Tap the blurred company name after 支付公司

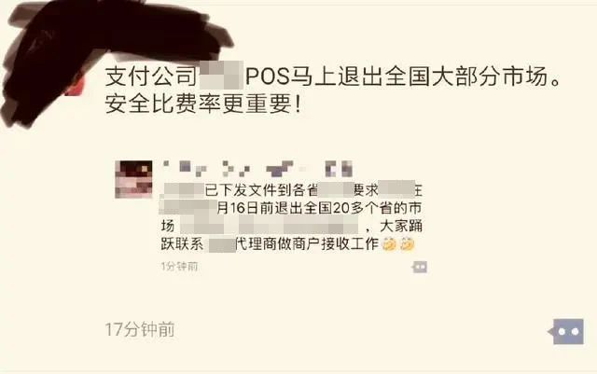click(221, 76)
